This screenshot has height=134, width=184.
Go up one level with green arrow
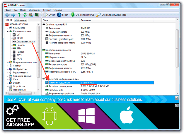[19, 15]
